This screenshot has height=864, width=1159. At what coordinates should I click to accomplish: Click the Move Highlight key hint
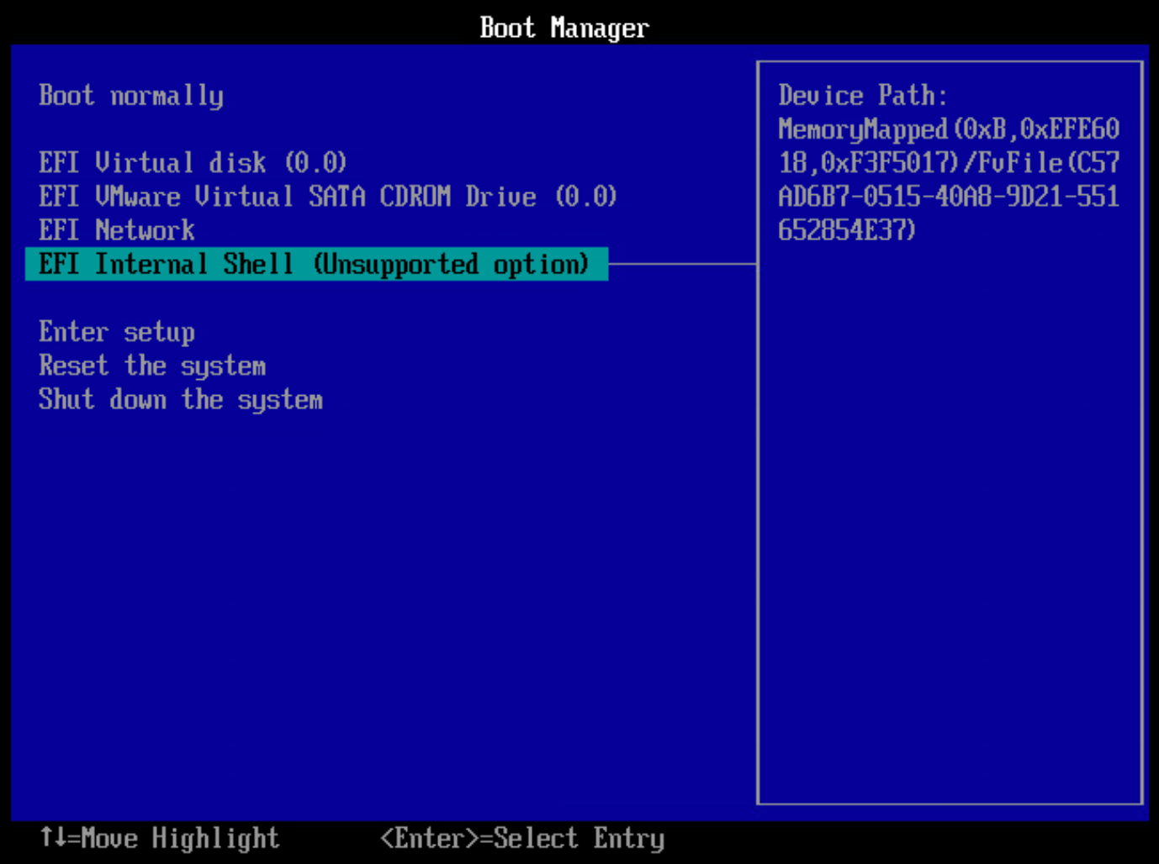[160, 839]
